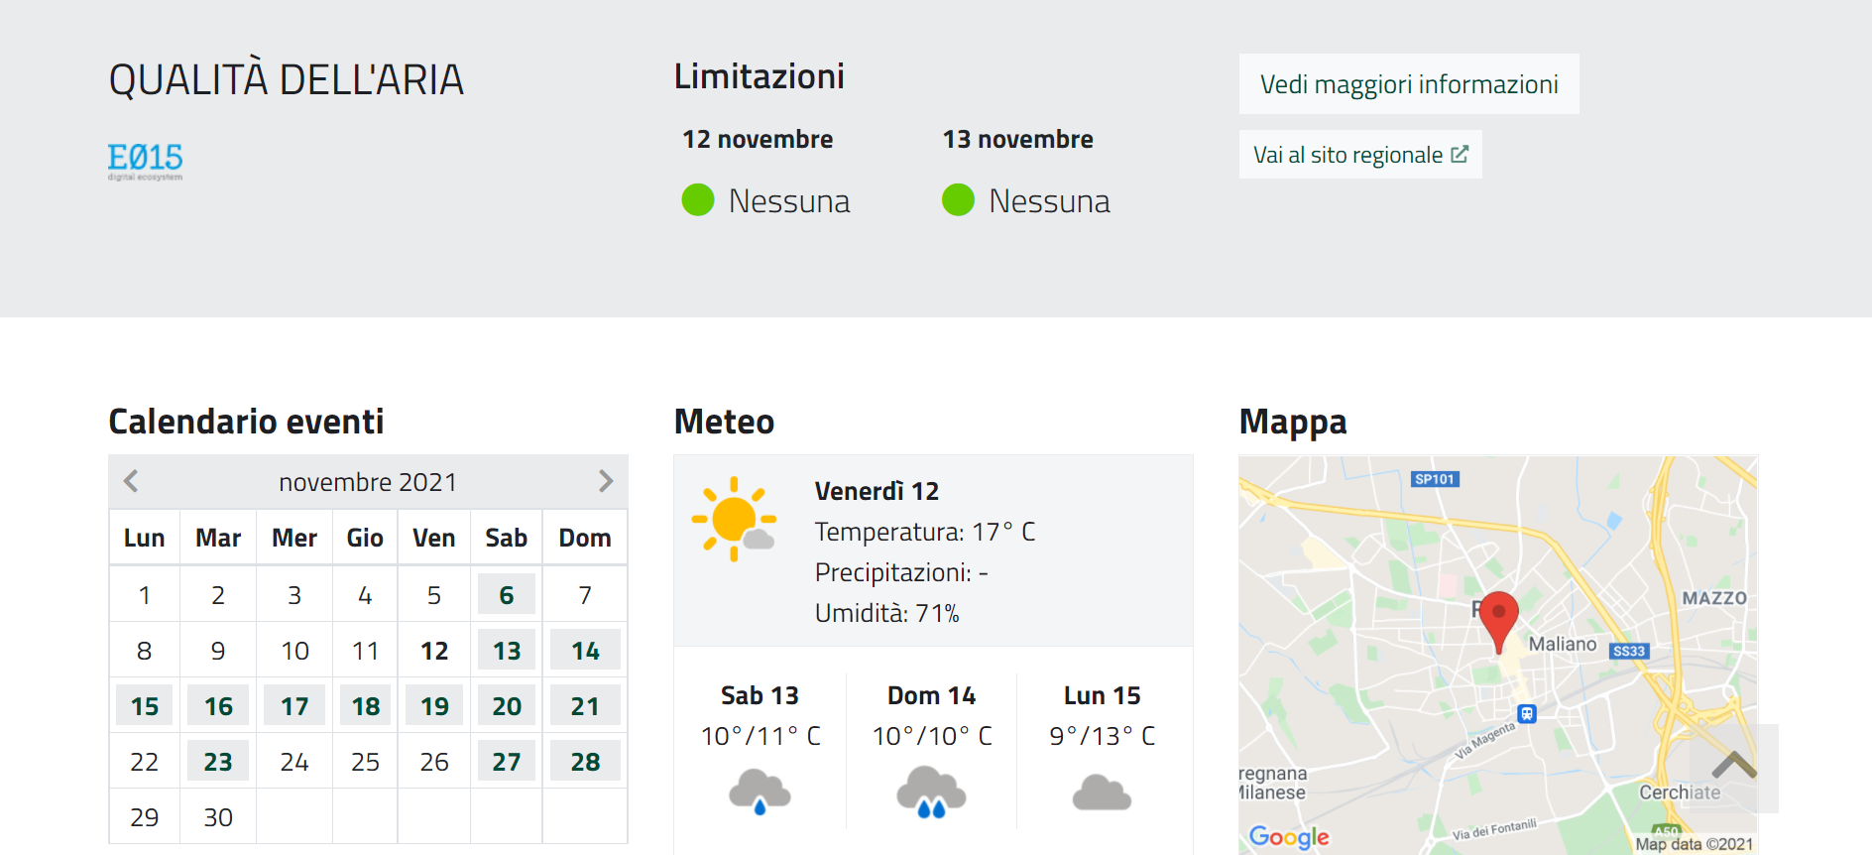
Task: Go to previous month in calendar
Action: (131, 481)
